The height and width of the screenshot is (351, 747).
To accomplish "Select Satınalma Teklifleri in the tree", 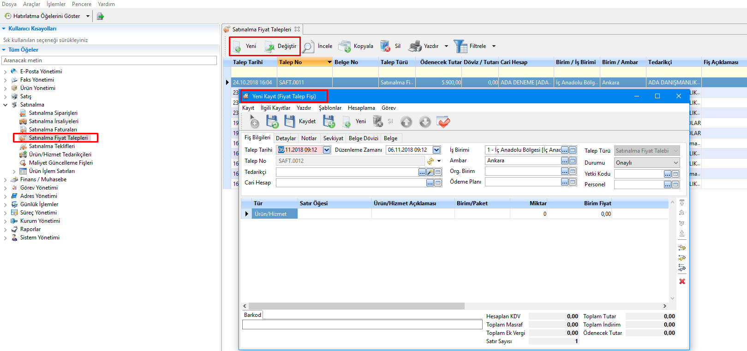I will pos(52,146).
